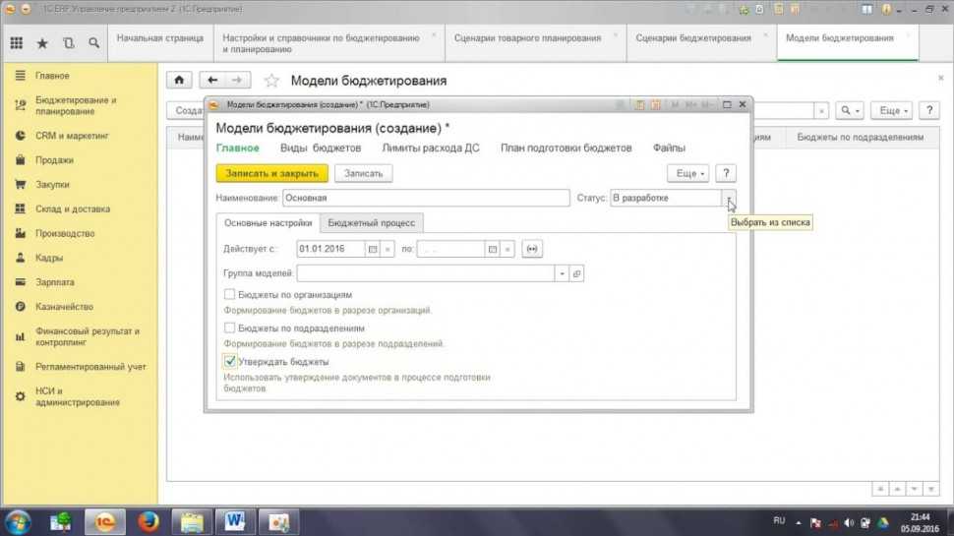Image resolution: width=954 pixels, height=536 pixels.
Task: Open НСИ и администрирование gear icon
Action: 20,396
